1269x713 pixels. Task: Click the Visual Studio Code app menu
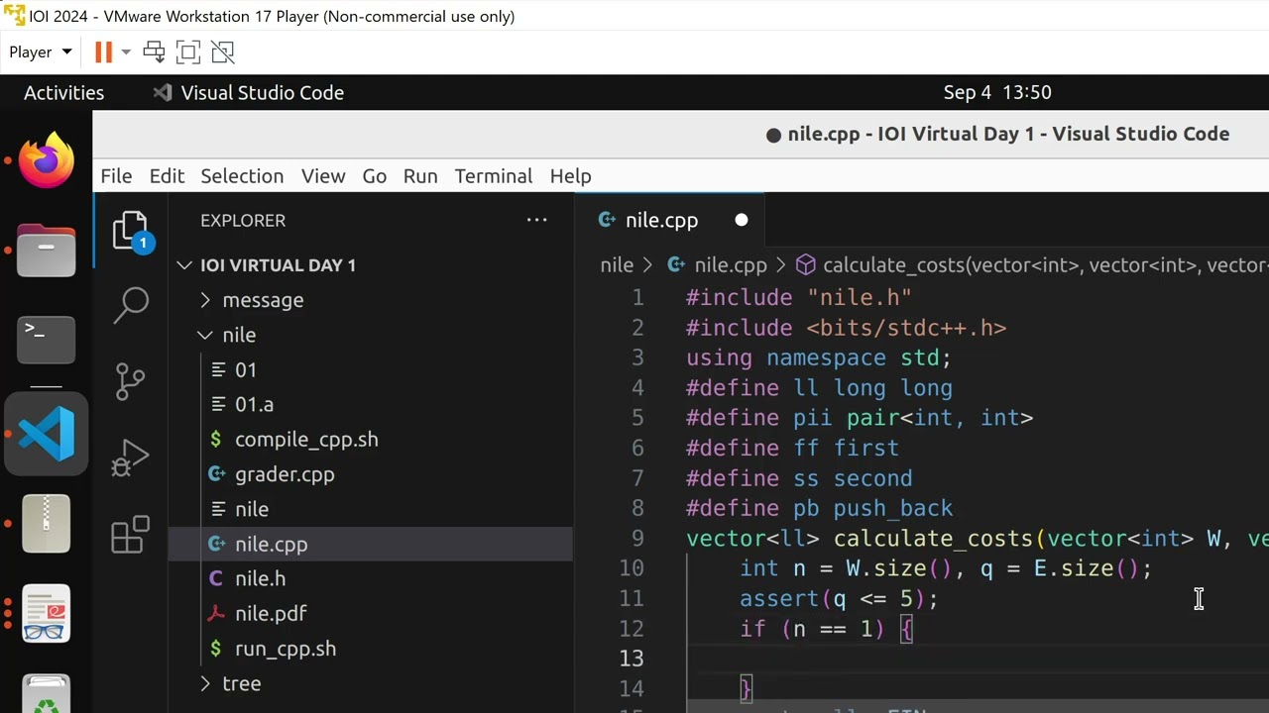click(x=248, y=92)
